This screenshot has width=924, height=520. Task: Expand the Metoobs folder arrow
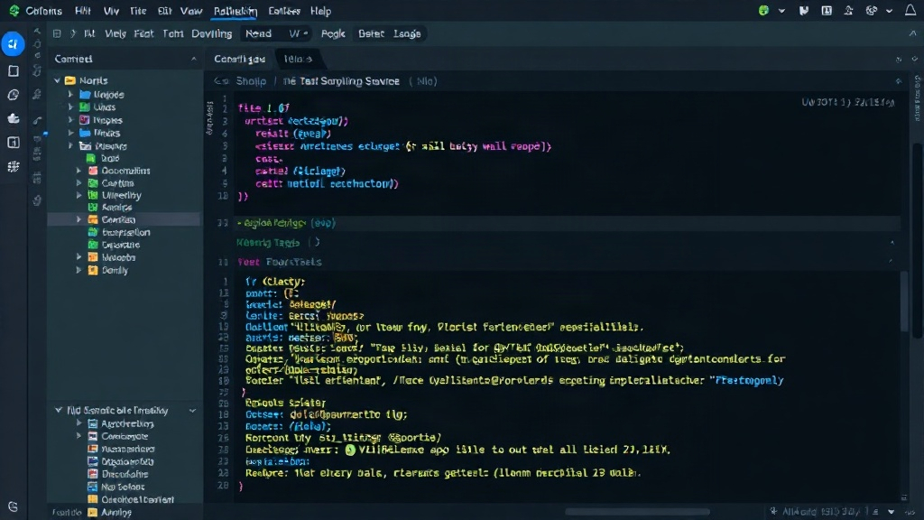pyautogui.click(x=79, y=257)
